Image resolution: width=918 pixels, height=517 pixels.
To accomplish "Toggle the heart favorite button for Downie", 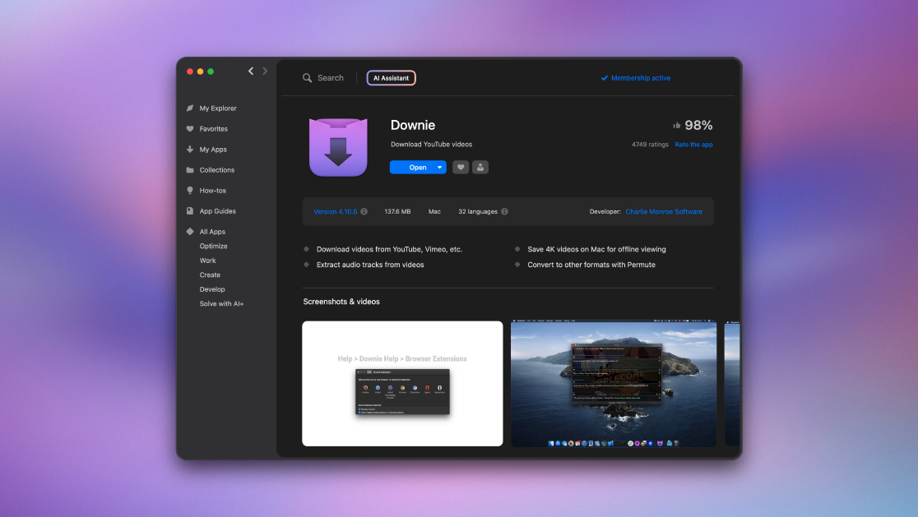I will [x=461, y=167].
